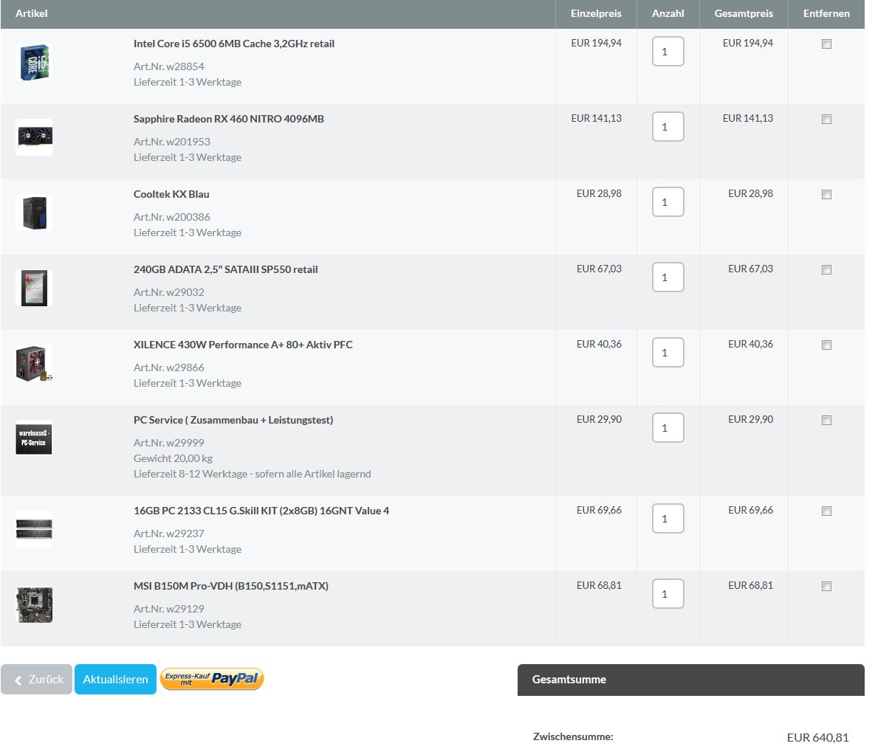Check remove box for Sapphire Radeon RX 460

(x=826, y=120)
